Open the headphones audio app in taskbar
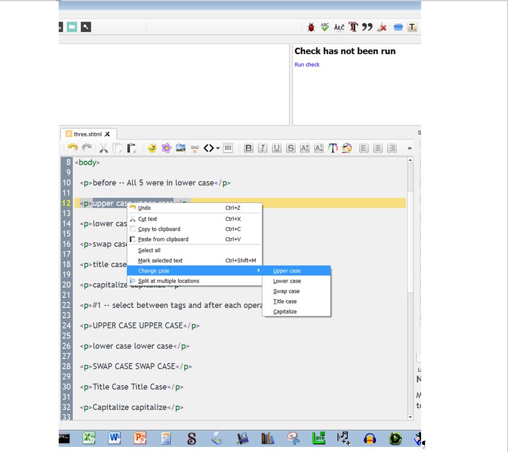The image size is (508, 452). [x=370, y=438]
